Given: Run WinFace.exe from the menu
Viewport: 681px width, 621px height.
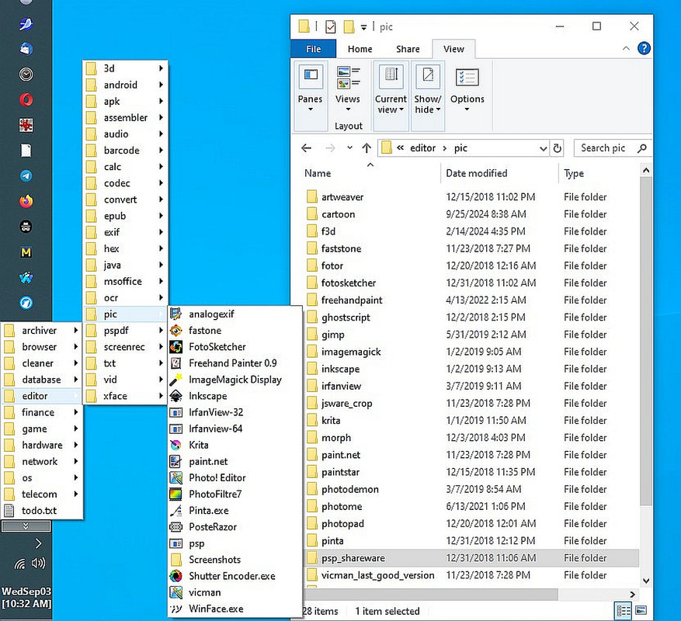Looking at the screenshot, I should click(235, 609).
